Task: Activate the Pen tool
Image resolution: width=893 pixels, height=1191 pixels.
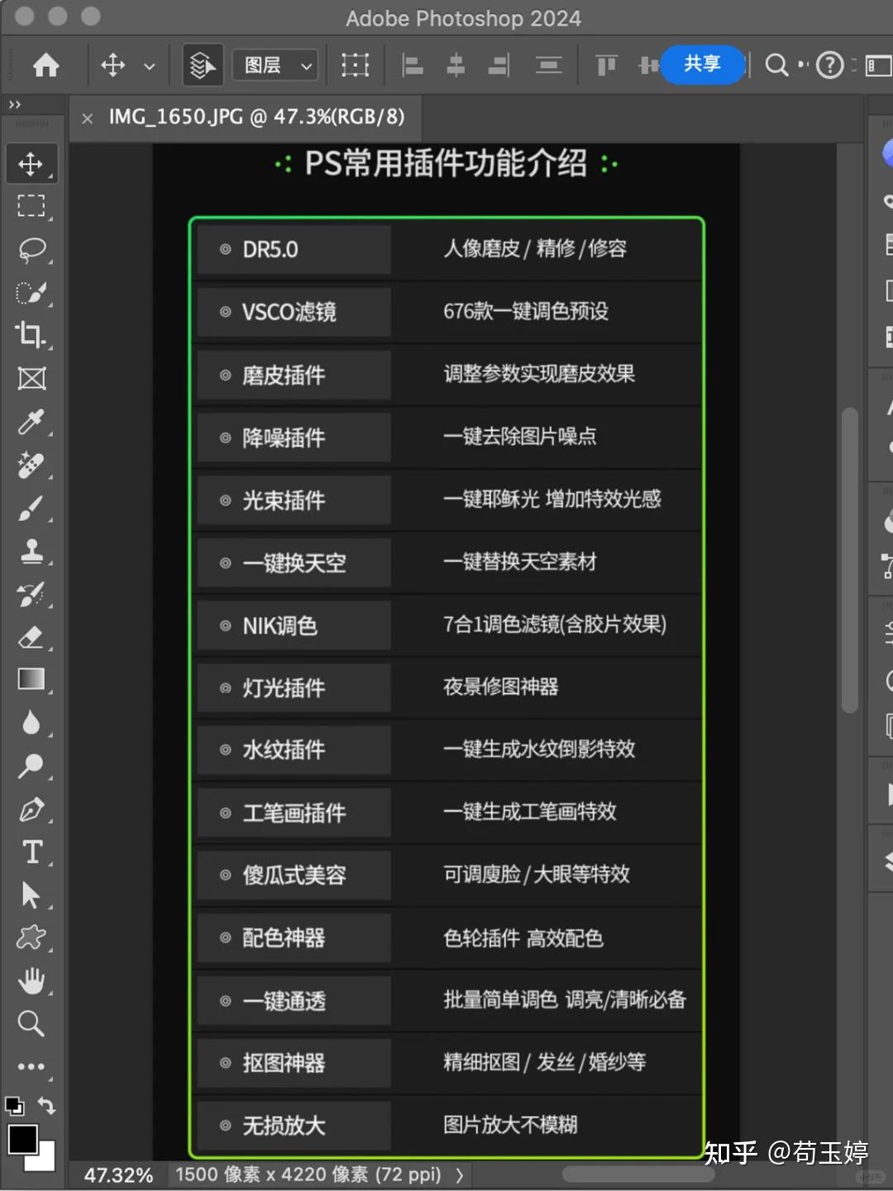Action: (x=31, y=809)
